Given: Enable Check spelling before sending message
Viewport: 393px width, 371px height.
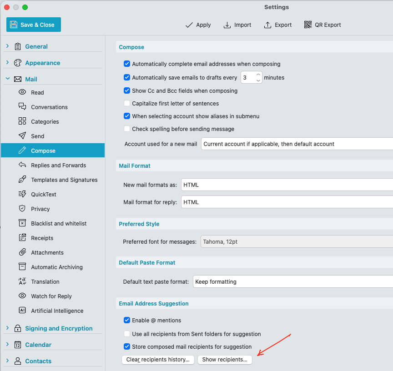Looking at the screenshot, I should click(127, 129).
